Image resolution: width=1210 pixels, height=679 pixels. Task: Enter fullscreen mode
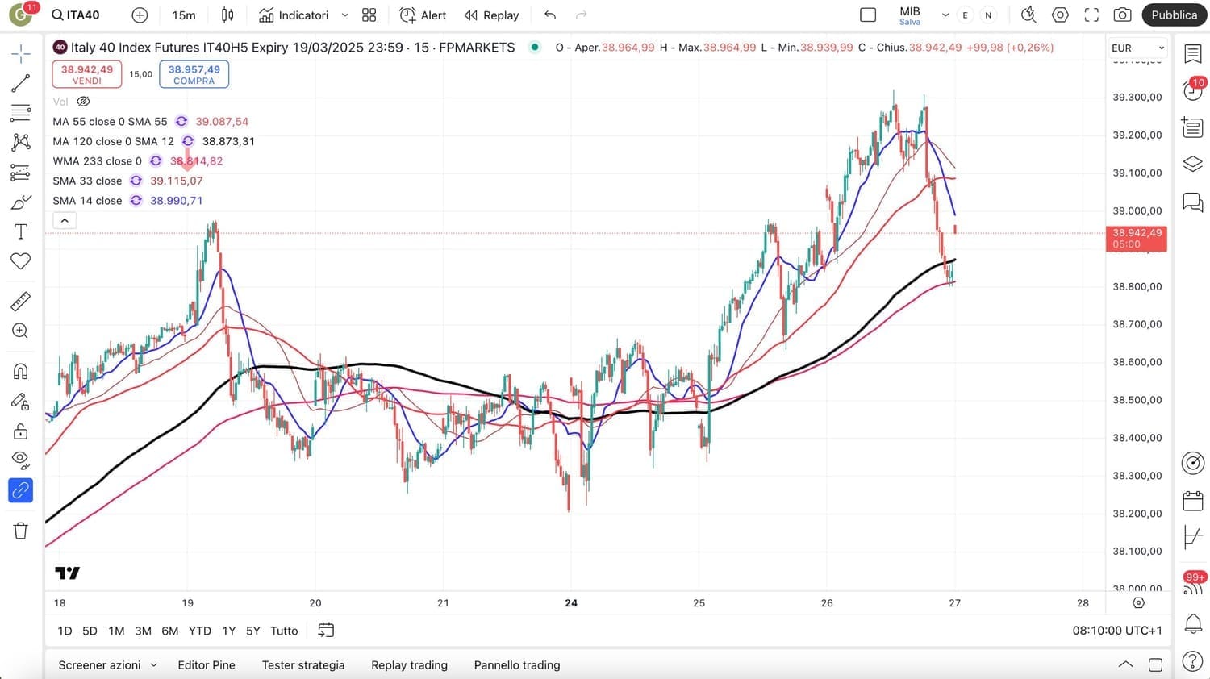[x=1091, y=15]
